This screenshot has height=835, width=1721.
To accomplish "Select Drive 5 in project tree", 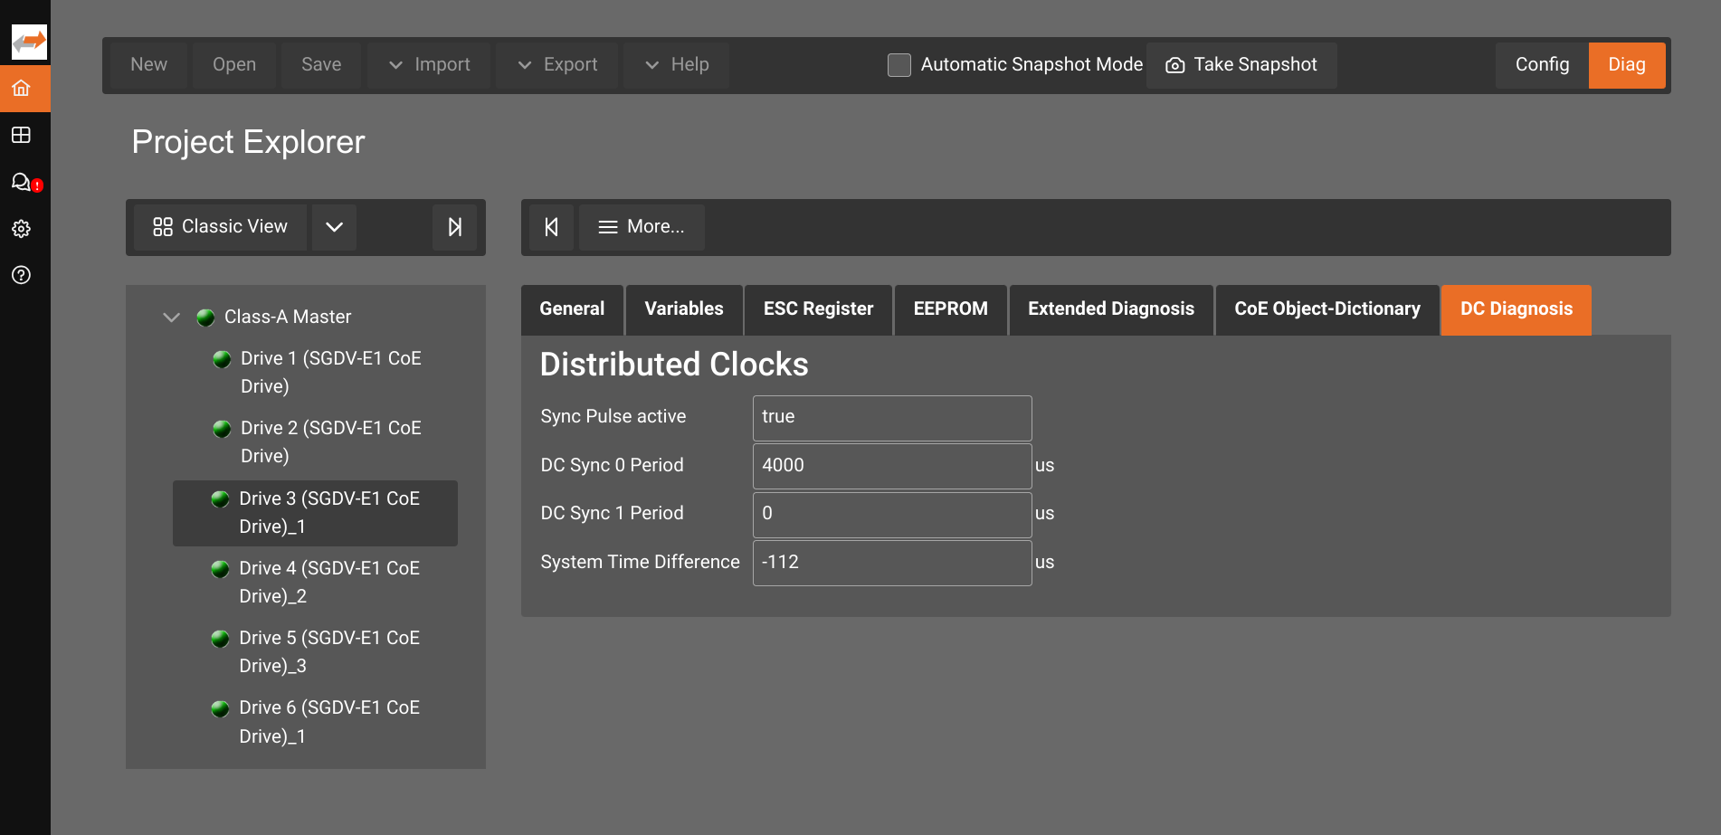I will point(315,651).
